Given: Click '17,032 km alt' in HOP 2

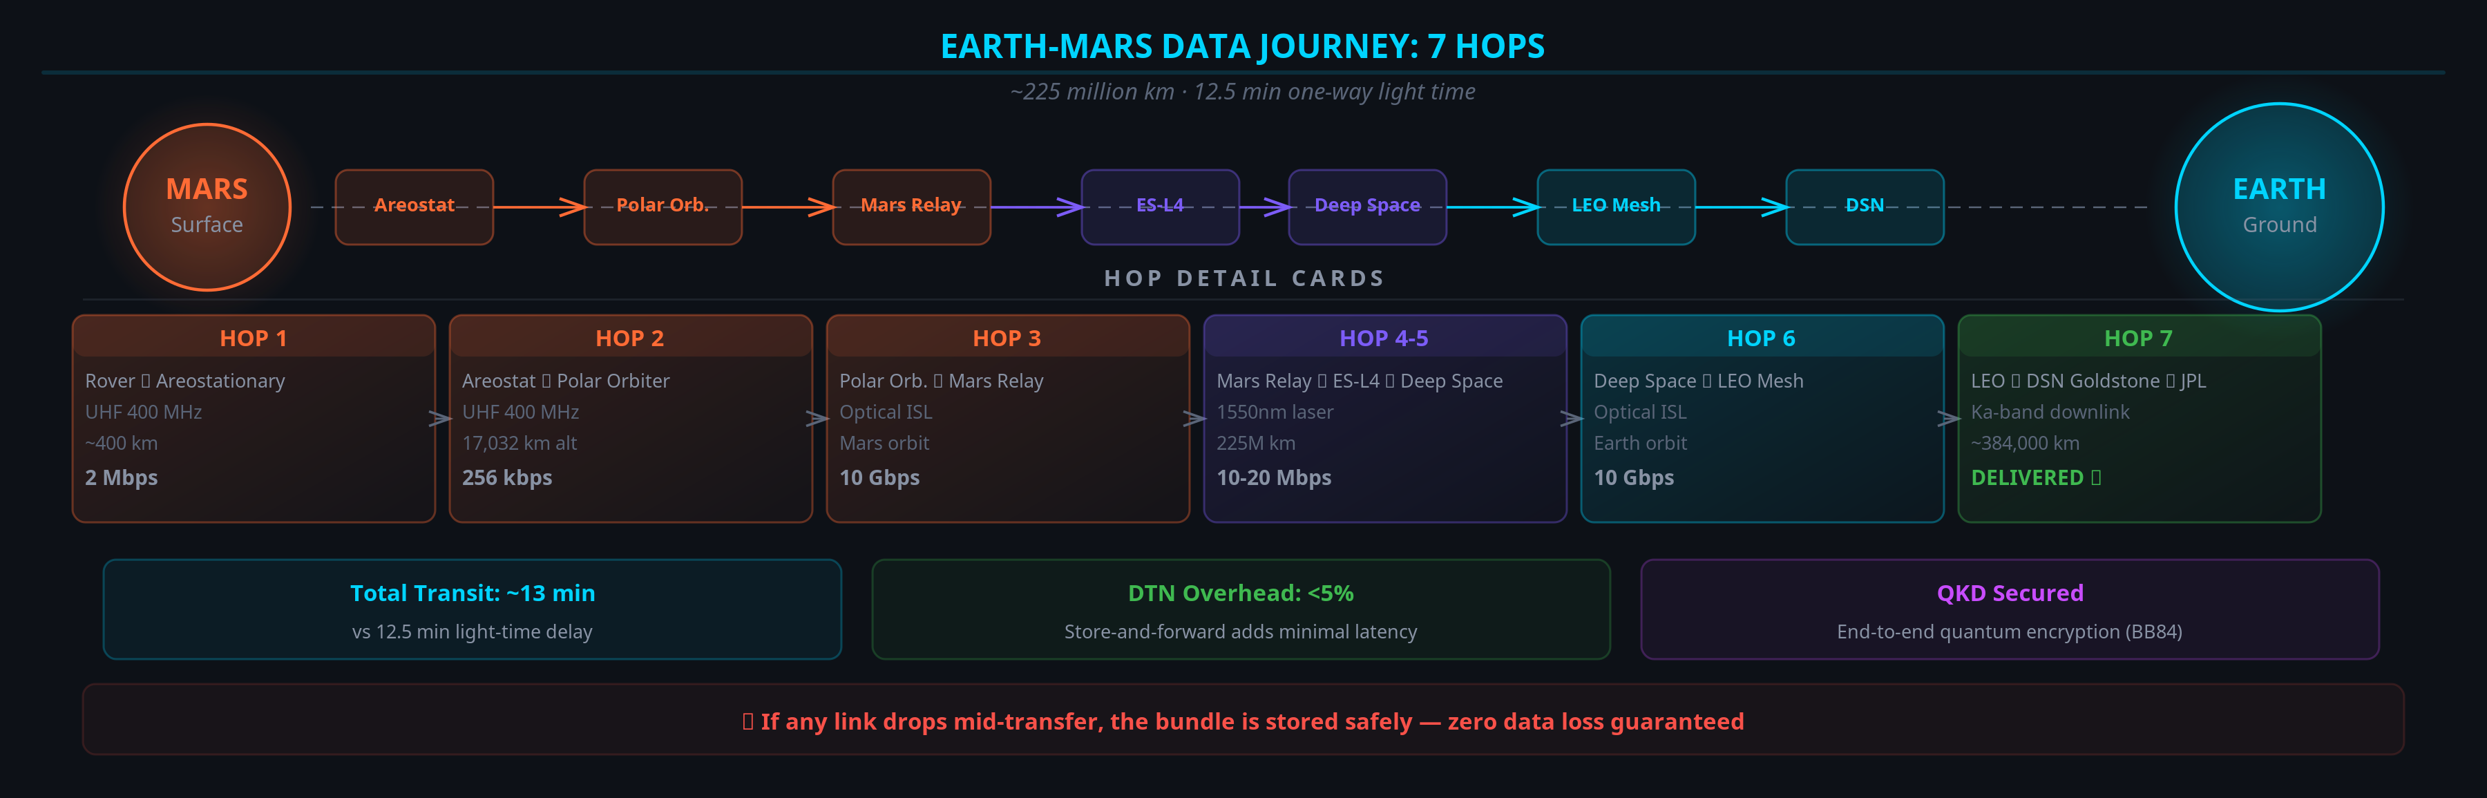Looking at the screenshot, I should pyautogui.click(x=520, y=442).
